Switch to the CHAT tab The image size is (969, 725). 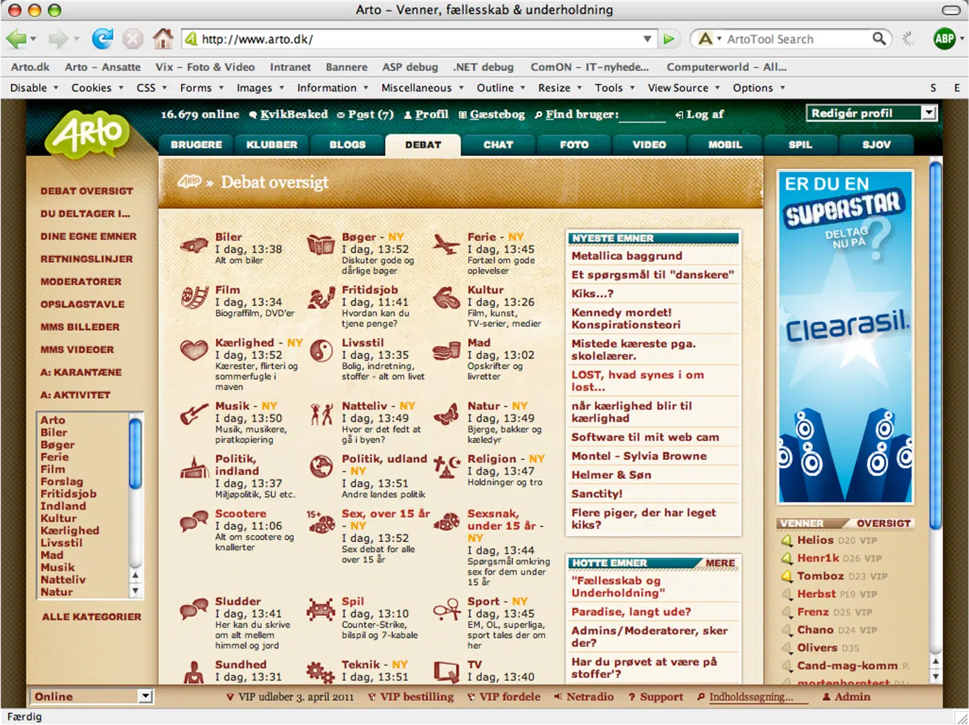coord(498,145)
